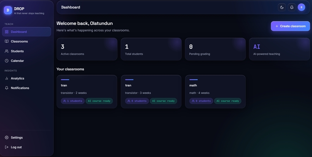Open the Total students stat card
This screenshot has width=312, height=157.
coord(151,49)
